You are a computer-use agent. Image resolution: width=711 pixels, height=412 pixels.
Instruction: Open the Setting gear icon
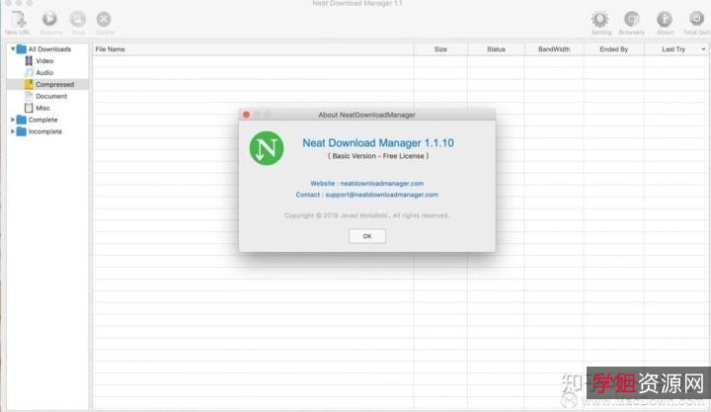pyautogui.click(x=600, y=19)
